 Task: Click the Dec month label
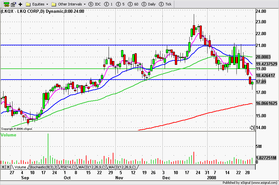[166, 178]
